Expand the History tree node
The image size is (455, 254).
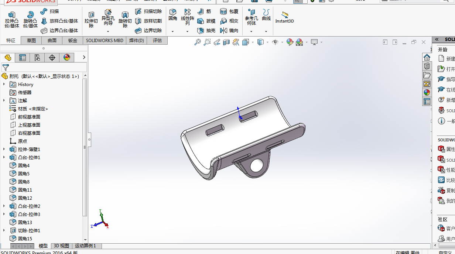pos(4,84)
